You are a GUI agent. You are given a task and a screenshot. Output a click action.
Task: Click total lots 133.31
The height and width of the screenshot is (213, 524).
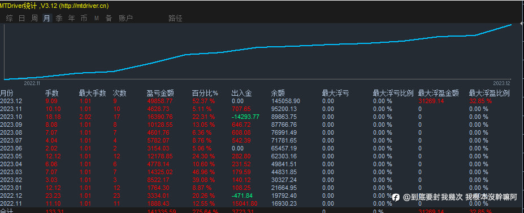[54, 211]
